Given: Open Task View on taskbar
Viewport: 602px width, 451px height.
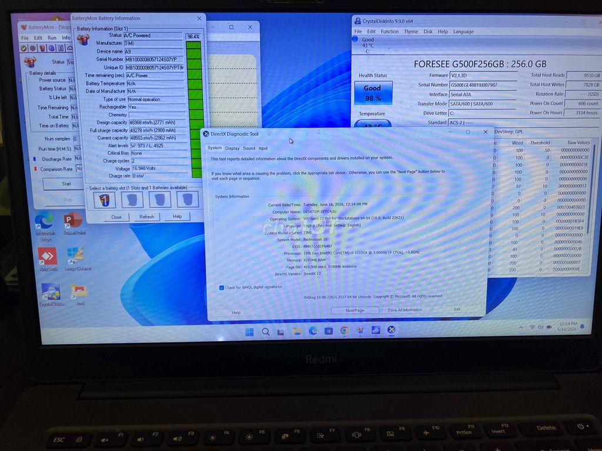Looking at the screenshot, I should click(281, 332).
